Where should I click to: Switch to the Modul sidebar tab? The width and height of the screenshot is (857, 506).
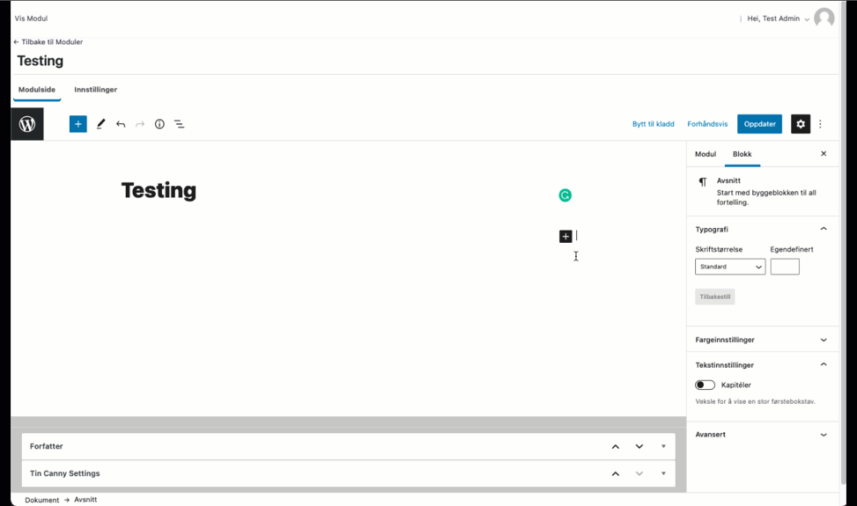point(706,154)
